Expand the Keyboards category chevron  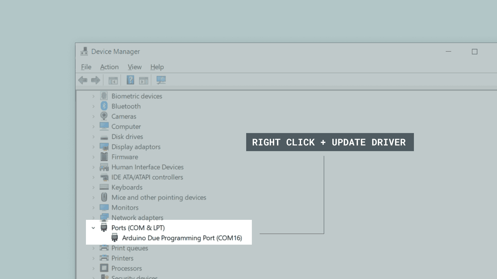click(x=93, y=187)
